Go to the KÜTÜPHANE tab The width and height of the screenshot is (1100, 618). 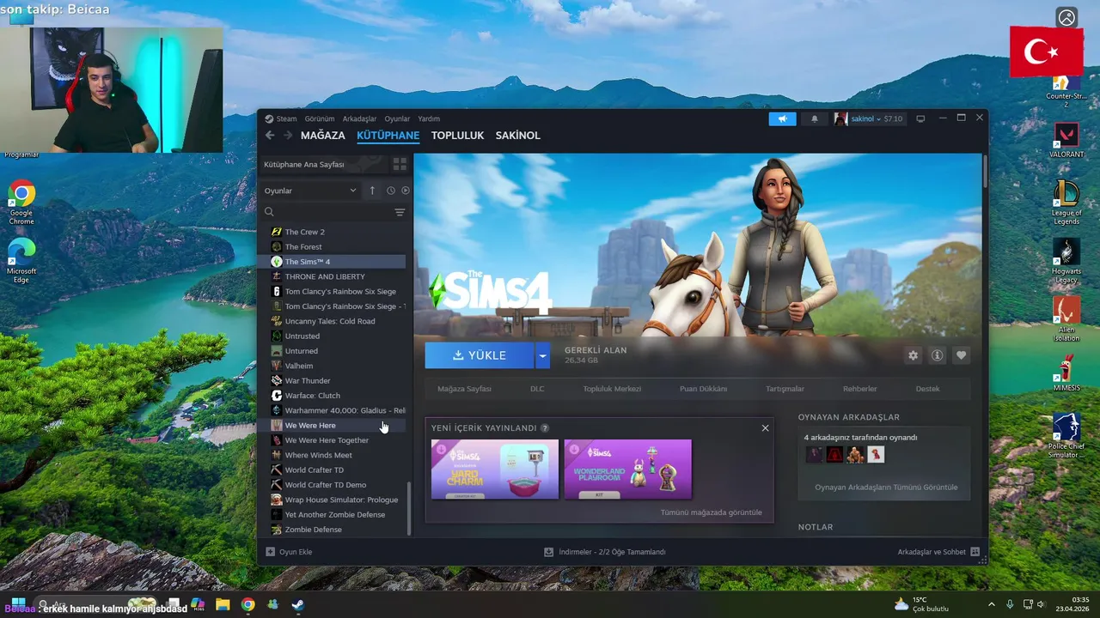coord(388,136)
